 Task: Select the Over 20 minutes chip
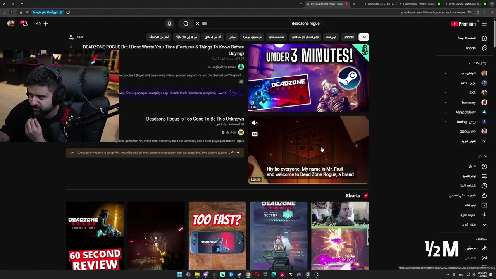159,37
